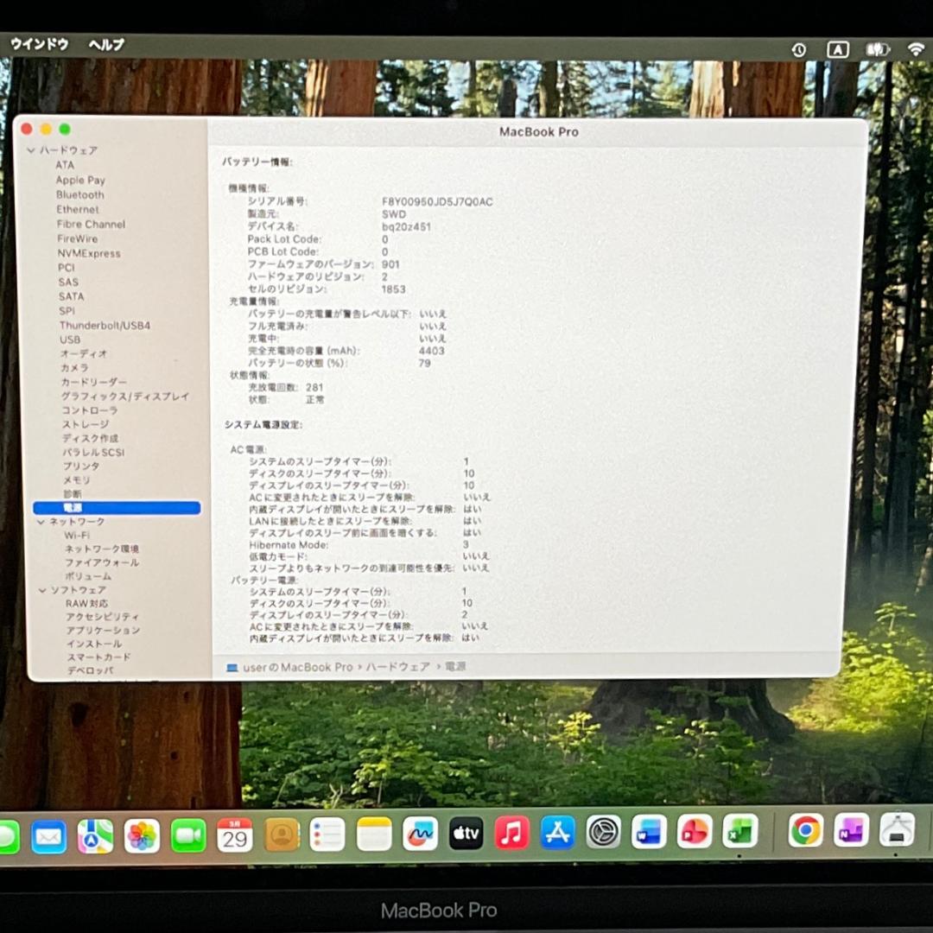Open the Mail app from the Dock
The image size is (933, 933).
49,835
